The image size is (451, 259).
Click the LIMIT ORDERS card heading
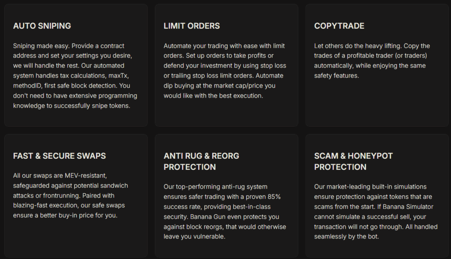coord(192,26)
